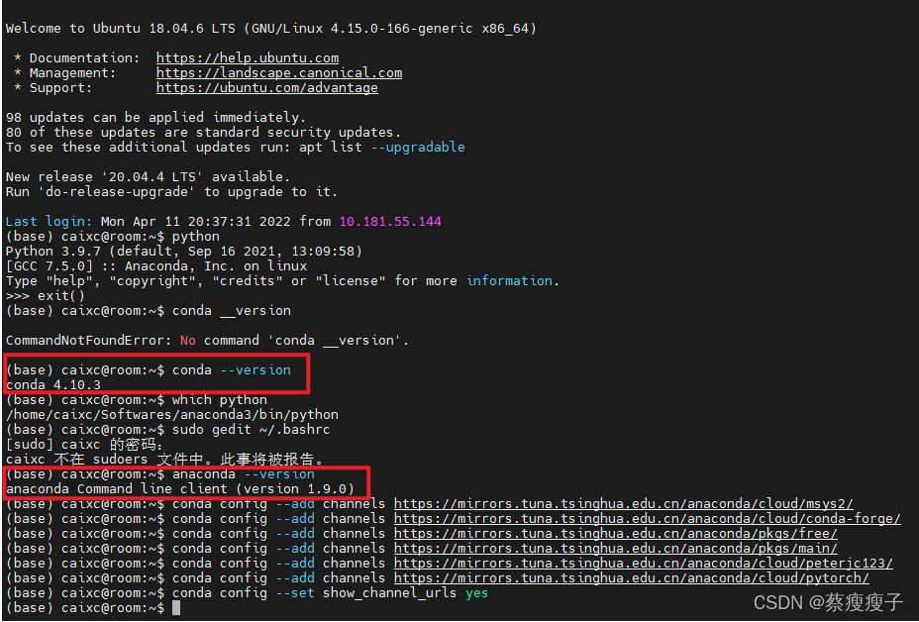Click the 'conda --version' command text

[x=232, y=369]
